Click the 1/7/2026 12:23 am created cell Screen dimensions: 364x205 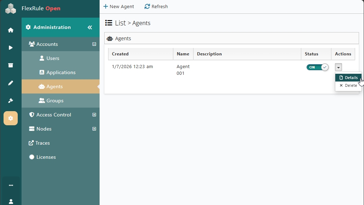tap(132, 67)
